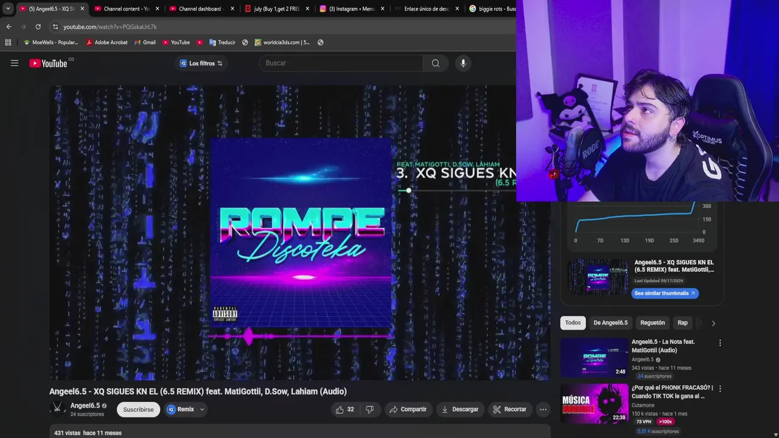Select the Todos filter chip
This screenshot has width=779, height=438.
click(573, 323)
